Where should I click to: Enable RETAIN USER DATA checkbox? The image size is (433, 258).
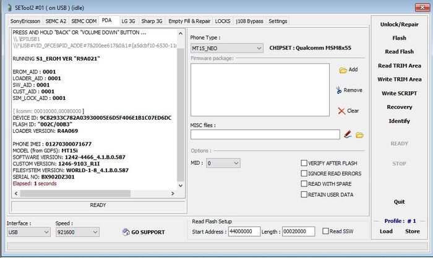click(x=304, y=194)
